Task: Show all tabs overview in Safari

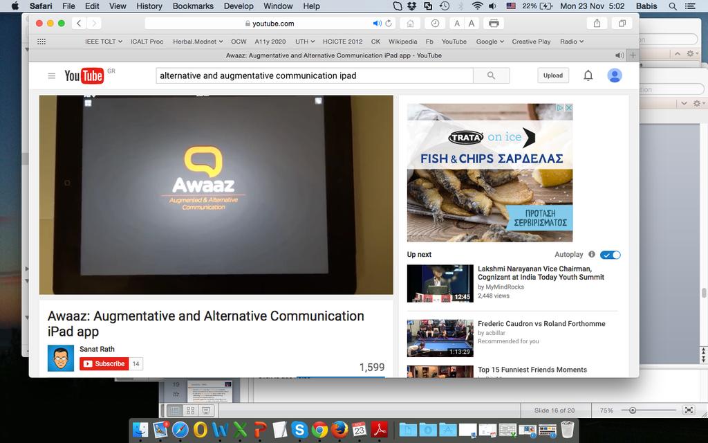Action: 622,24
